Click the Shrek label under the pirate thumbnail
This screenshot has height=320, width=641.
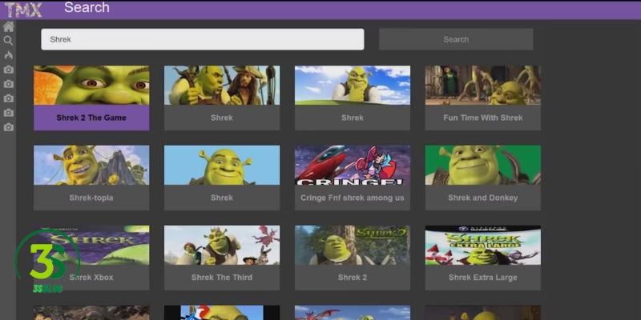point(222,118)
